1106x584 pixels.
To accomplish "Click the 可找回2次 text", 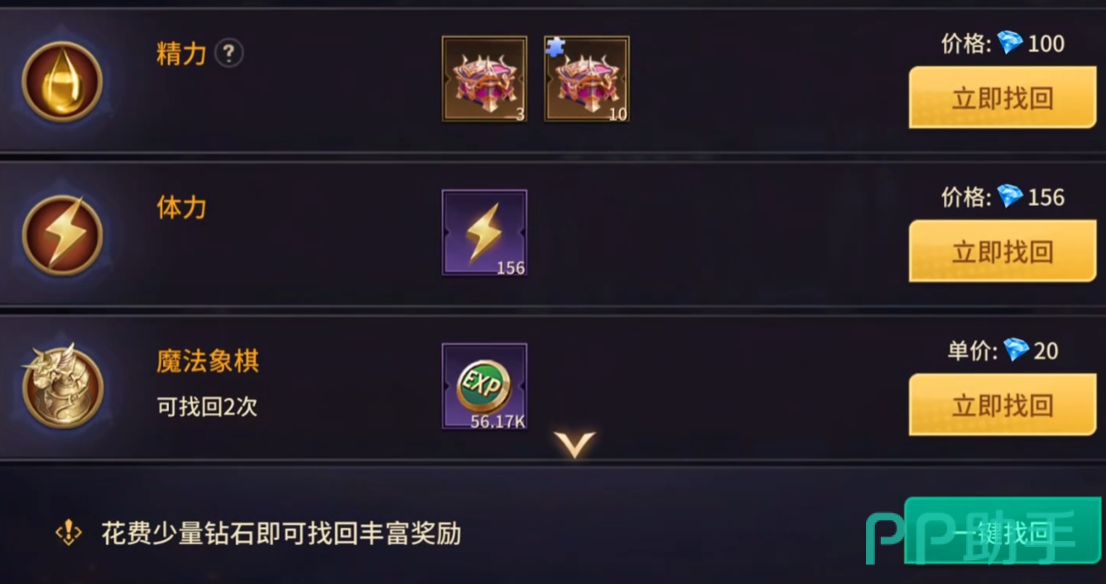I will click(x=207, y=407).
